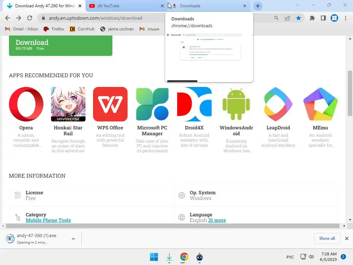Open the dark robot-face taskbar app

200,257
